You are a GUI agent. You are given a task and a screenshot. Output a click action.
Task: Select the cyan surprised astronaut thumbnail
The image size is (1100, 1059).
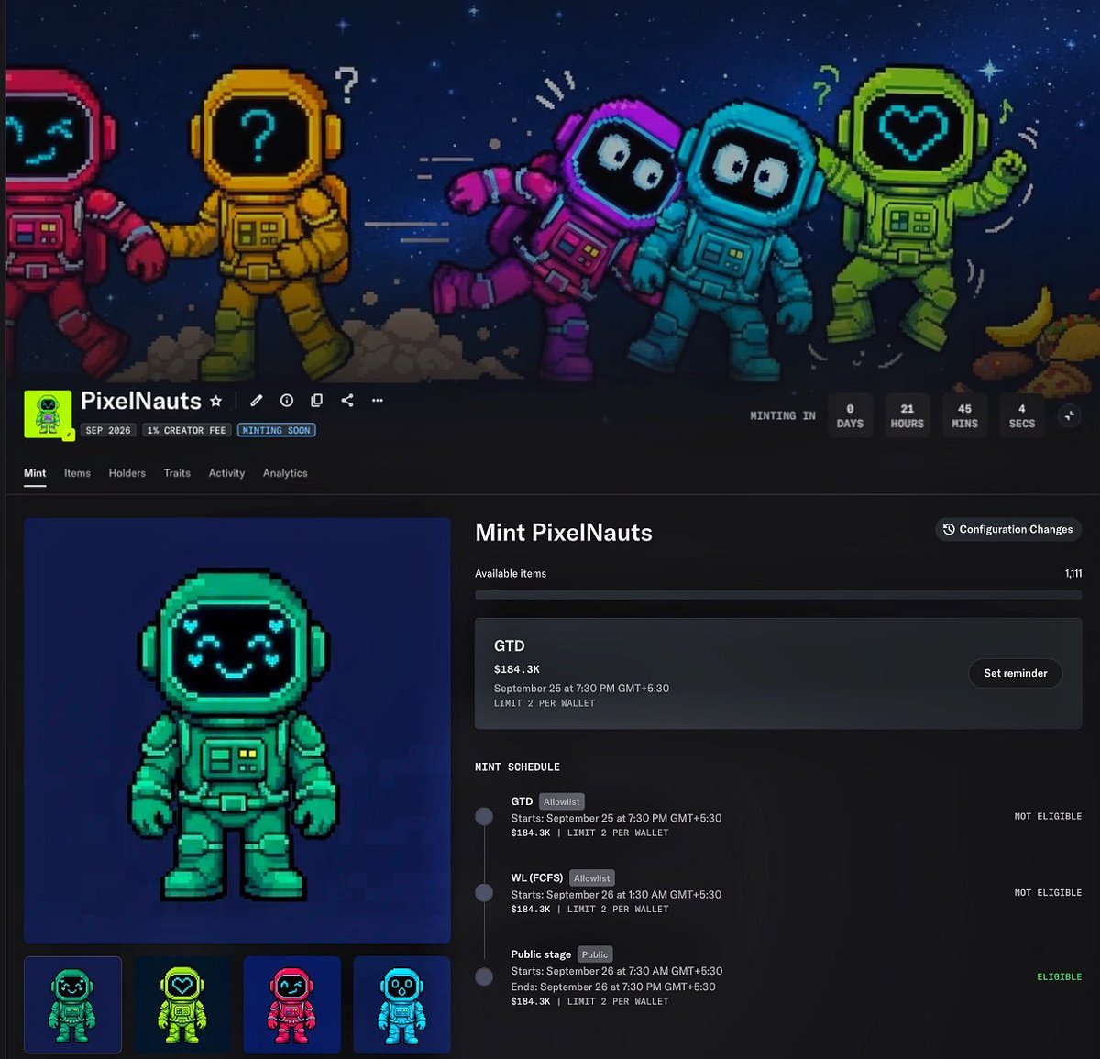tap(401, 1005)
